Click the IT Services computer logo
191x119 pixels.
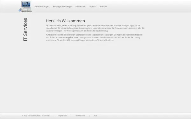[25, 6]
